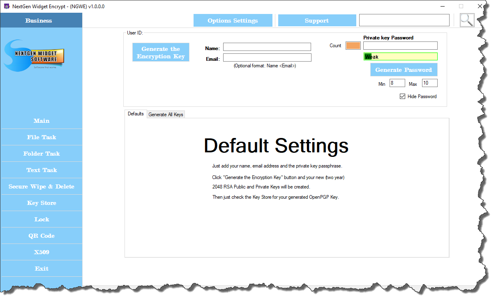Open the Key Store section

click(x=42, y=203)
